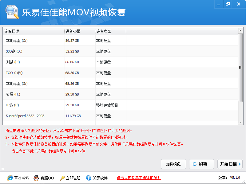Click the scroll down arrow of device list
This screenshot has height=184, width=246.
(x=240, y=122)
